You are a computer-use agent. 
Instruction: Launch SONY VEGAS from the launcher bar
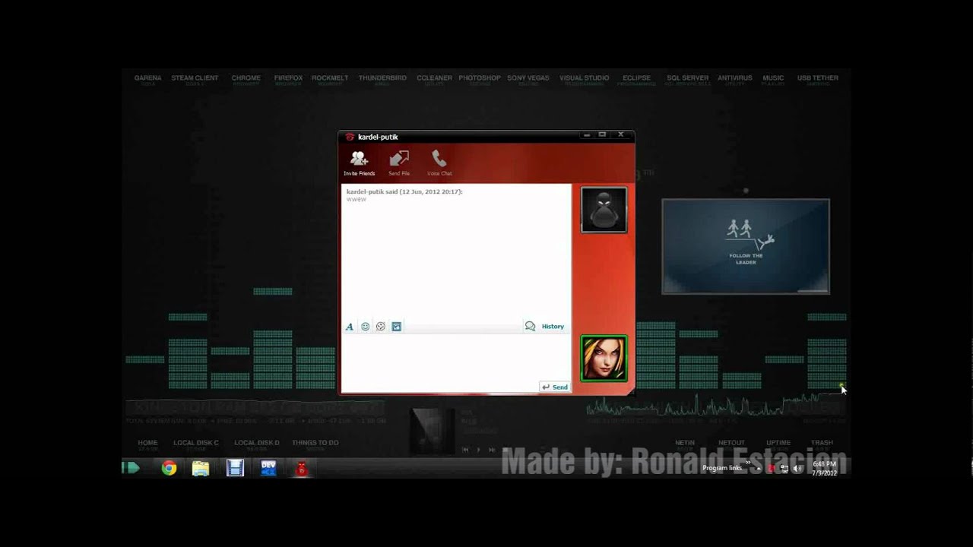pos(528,78)
